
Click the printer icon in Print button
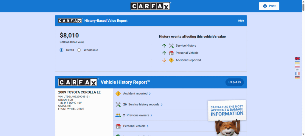click(x=265, y=6)
